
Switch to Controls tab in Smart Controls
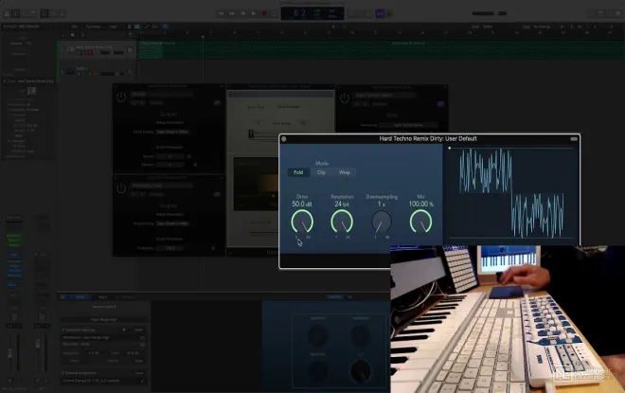coord(335,297)
